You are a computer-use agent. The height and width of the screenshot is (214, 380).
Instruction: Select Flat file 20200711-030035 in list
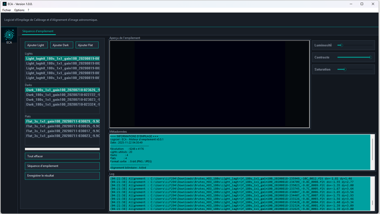62,126
